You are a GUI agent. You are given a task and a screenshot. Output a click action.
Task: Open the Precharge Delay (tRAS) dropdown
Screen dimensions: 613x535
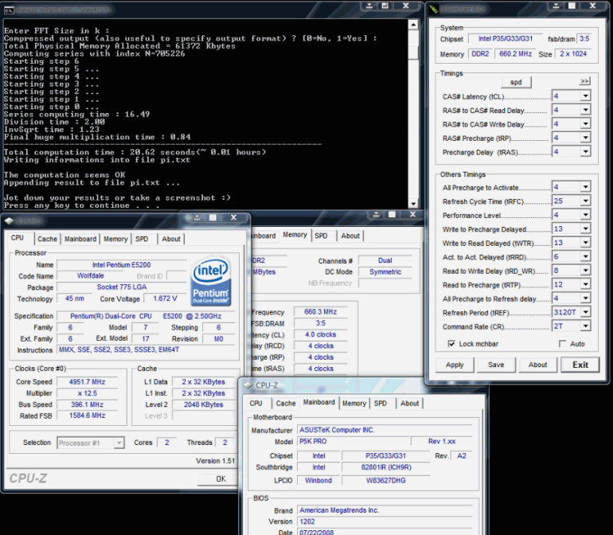point(585,152)
